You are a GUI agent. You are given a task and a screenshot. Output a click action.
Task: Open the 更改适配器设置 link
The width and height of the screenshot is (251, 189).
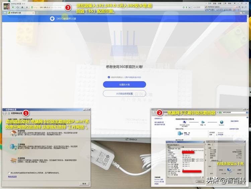tap(159, 122)
